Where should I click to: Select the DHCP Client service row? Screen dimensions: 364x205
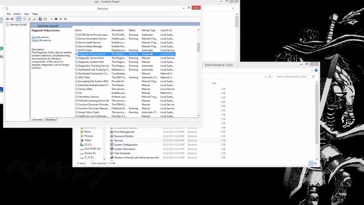[125, 50]
